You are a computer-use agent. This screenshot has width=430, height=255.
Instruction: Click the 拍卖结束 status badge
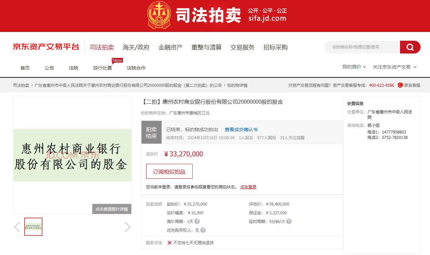click(151, 132)
